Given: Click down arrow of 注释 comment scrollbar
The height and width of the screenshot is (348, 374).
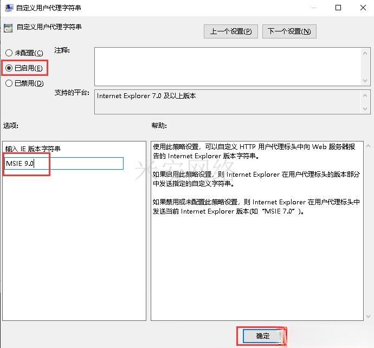Looking at the screenshot, I should (x=365, y=80).
